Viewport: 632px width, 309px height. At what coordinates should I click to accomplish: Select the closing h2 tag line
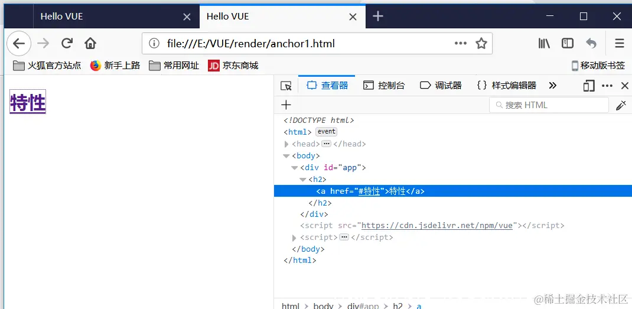[x=320, y=203]
